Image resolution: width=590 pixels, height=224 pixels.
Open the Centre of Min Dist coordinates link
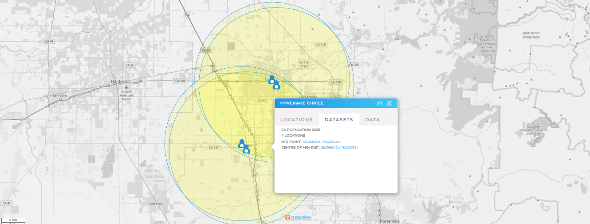pos(339,147)
